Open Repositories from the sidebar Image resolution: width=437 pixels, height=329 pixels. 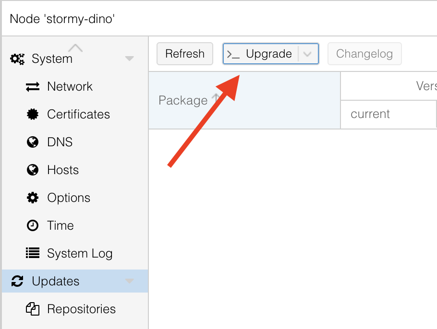point(81,309)
